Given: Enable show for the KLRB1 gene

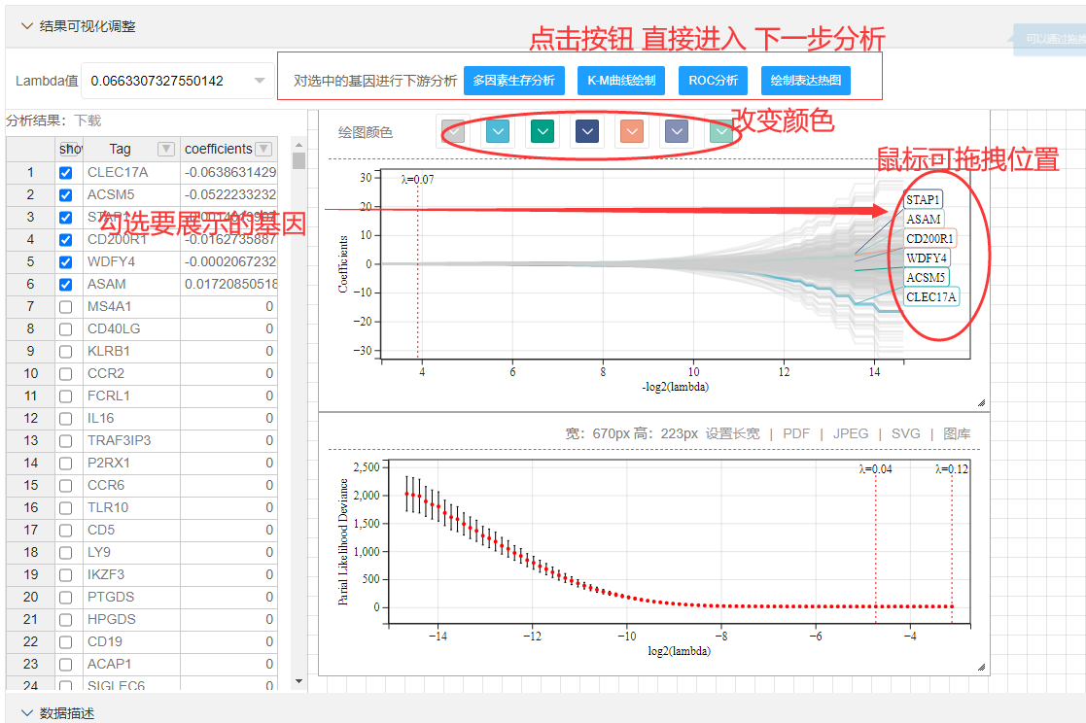Looking at the screenshot, I should 65,351.
